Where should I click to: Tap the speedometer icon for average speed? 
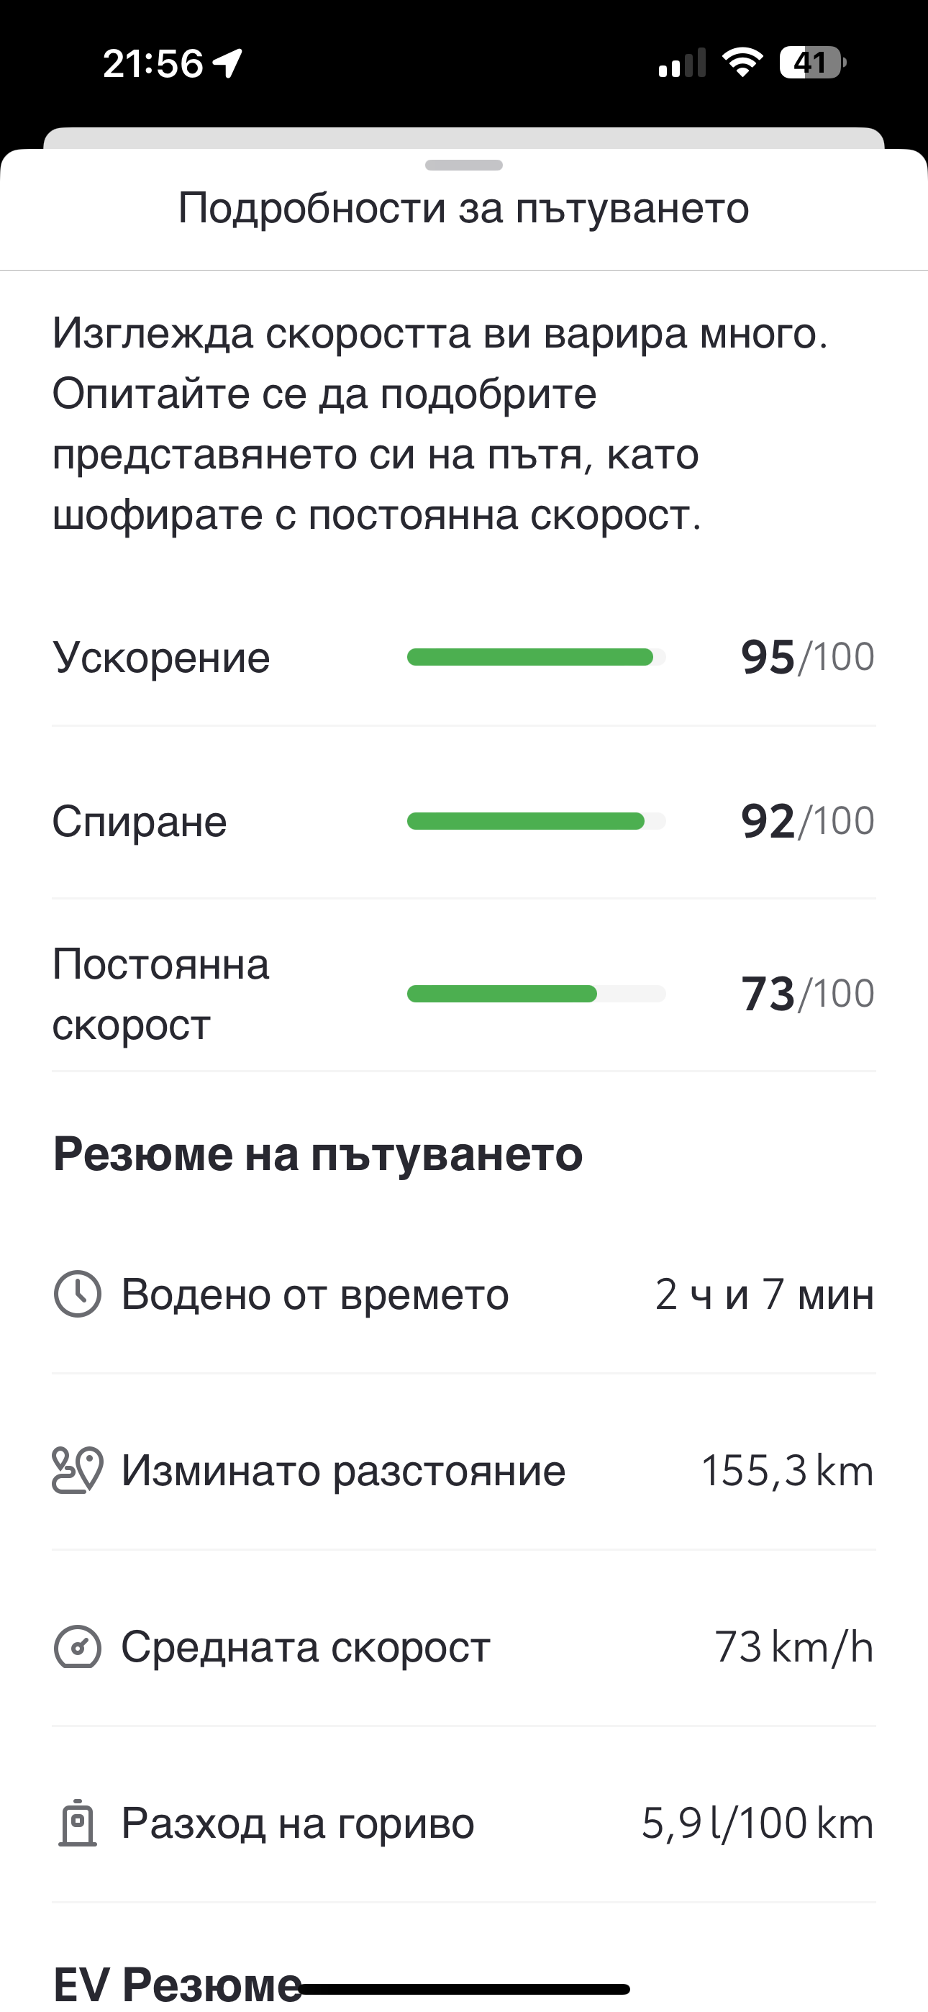pyautogui.click(x=78, y=1647)
